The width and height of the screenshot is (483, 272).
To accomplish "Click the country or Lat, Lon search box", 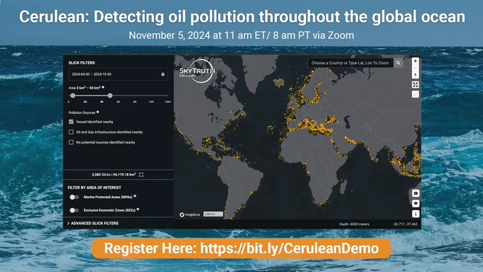I will (x=351, y=62).
